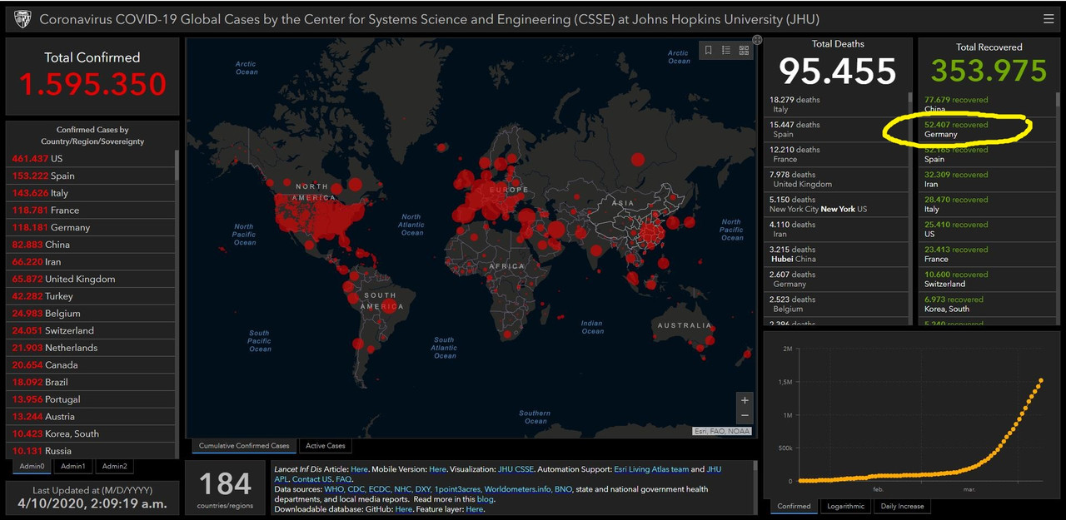This screenshot has height=520, width=1066.
Task: Select the Admin2 tab
Action: [x=115, y=467]
